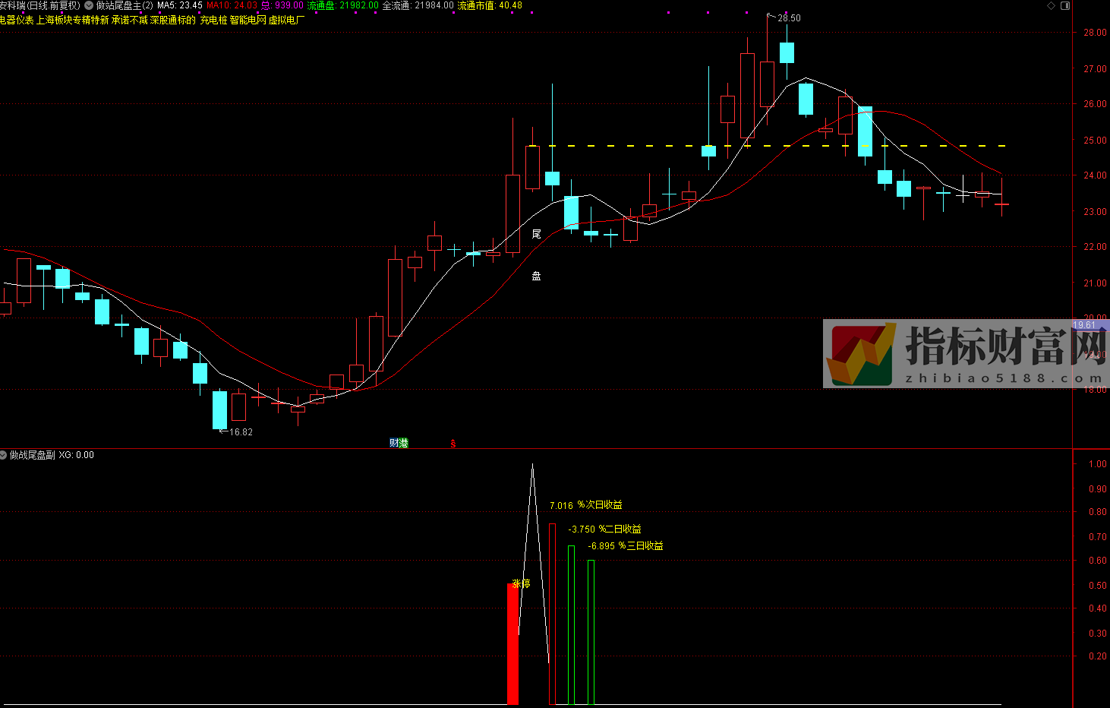Image resolution: width=1110 pixels, height=708 pixels.
Task: Click the 28.50 high price label
Action: pos(789,17)
